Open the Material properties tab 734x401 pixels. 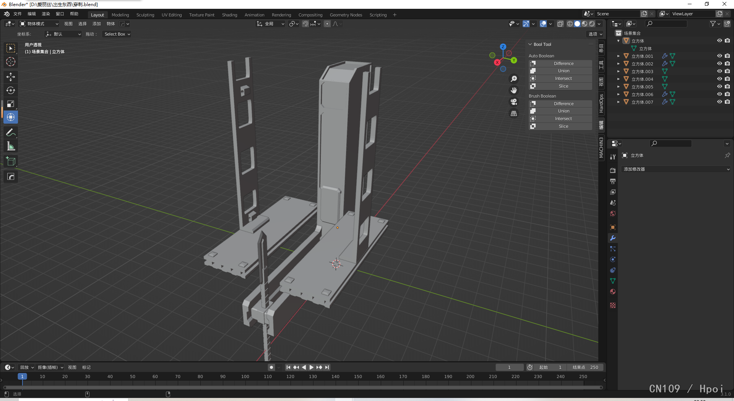click(x=613, y=292)
